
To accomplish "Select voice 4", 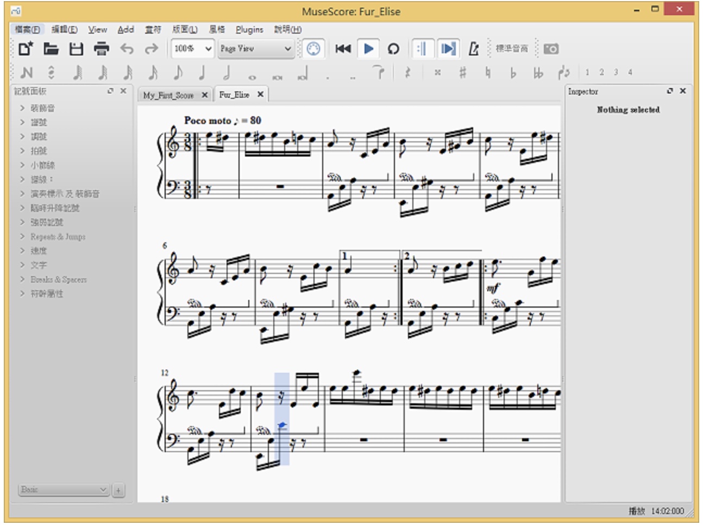I will tap(630, 72).
